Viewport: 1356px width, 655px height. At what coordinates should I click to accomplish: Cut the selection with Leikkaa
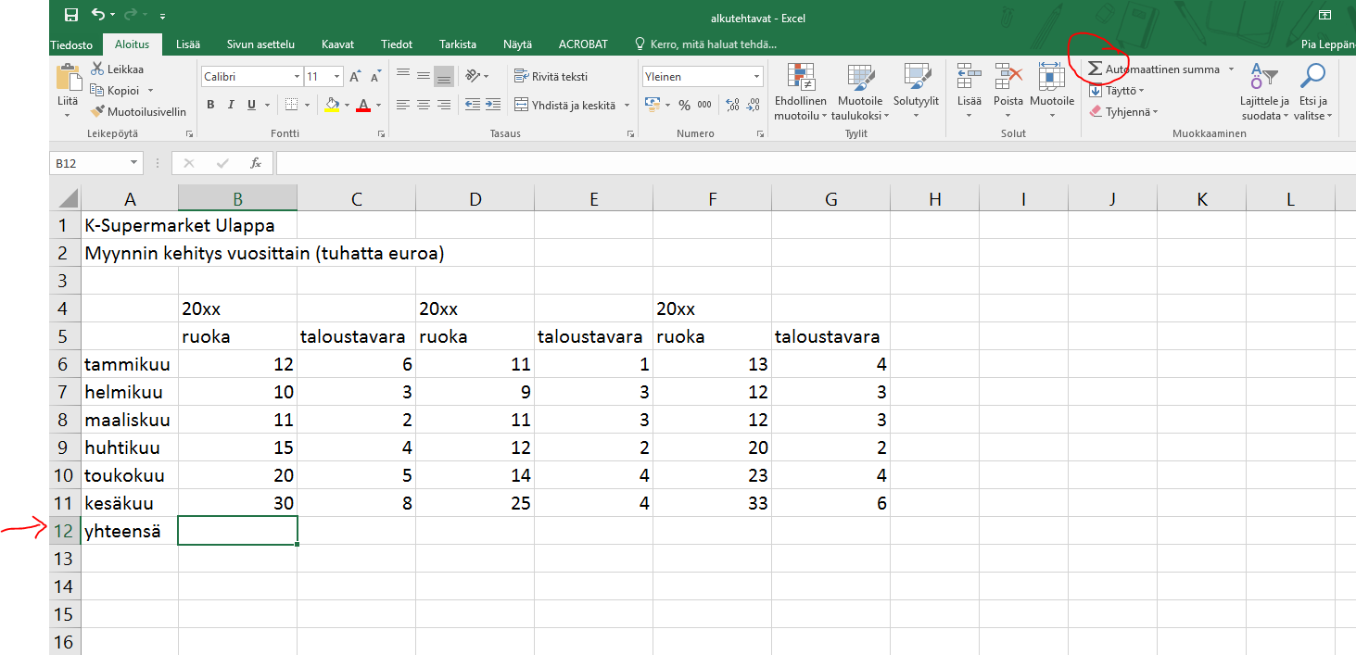click(x=118, y=69)
